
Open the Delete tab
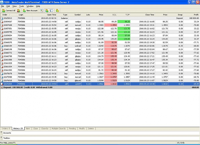[91, 129]
